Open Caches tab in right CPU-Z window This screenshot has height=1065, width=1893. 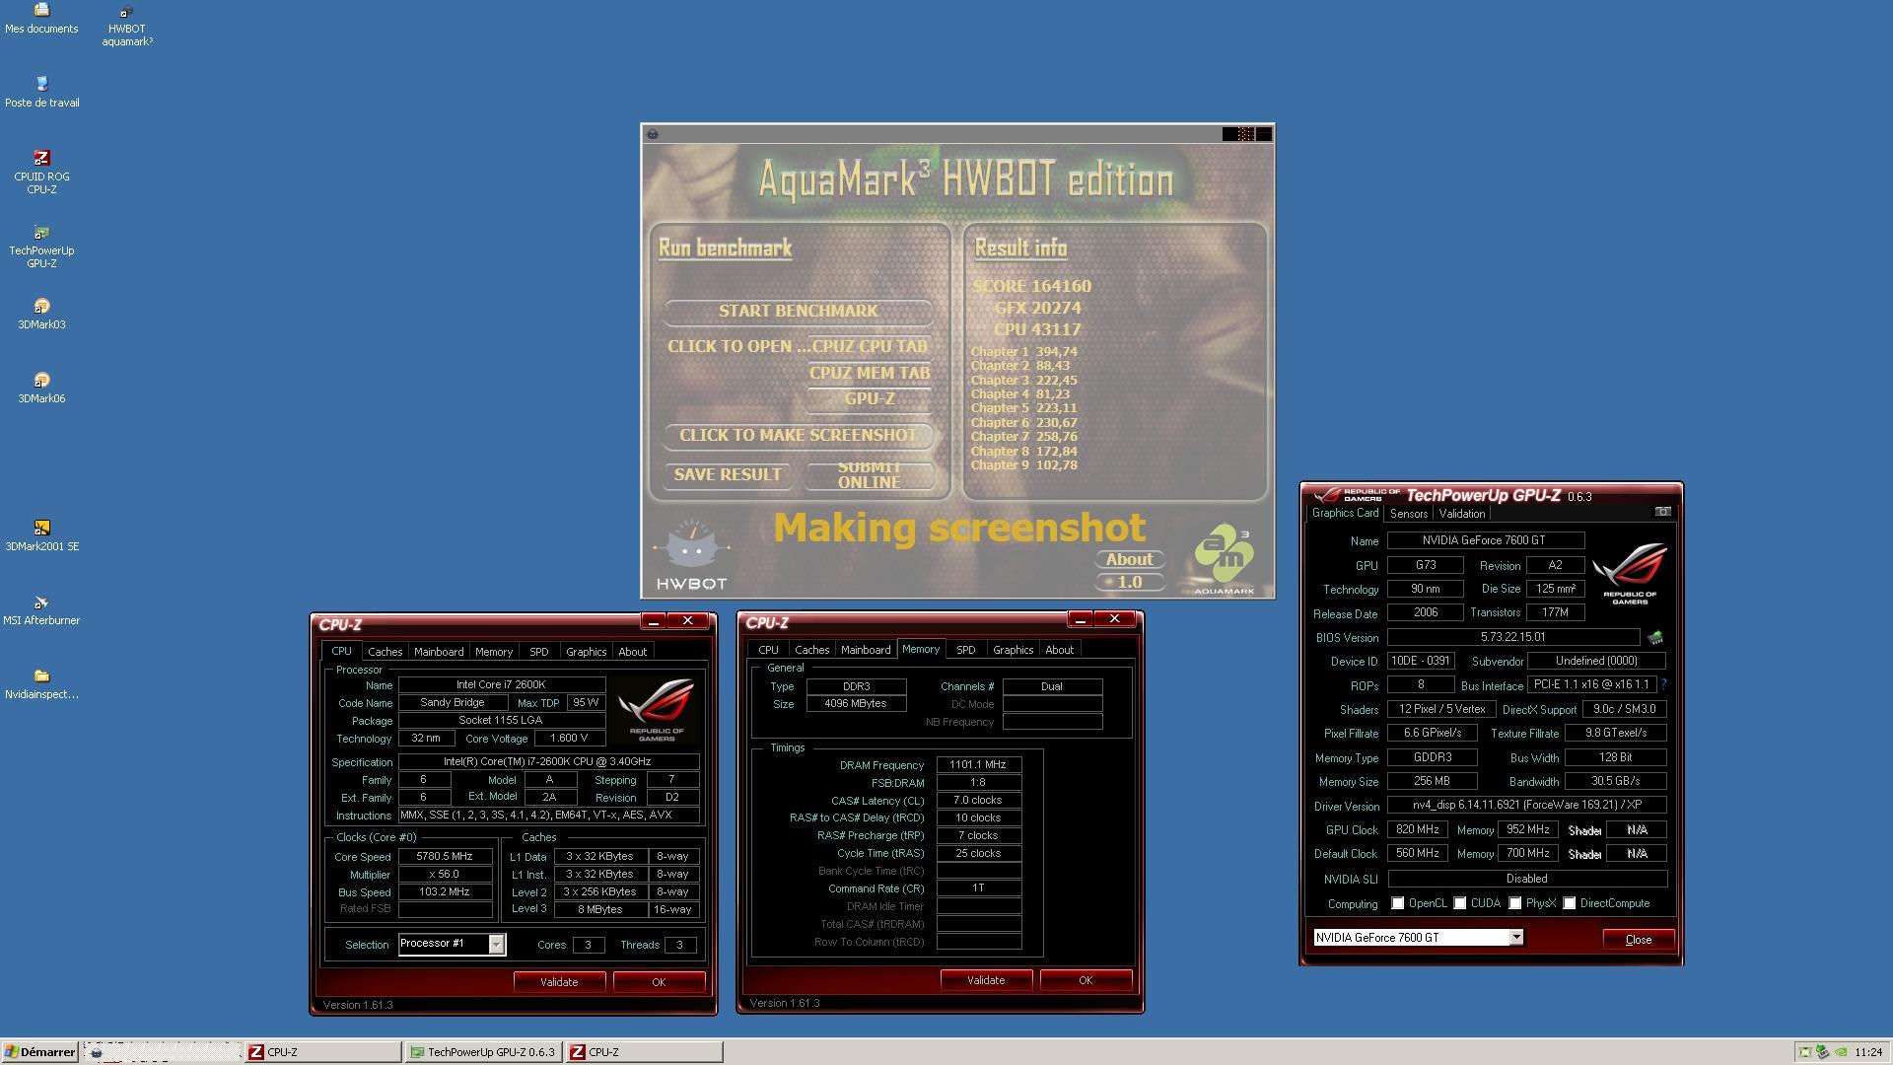(x=811, y=650)
